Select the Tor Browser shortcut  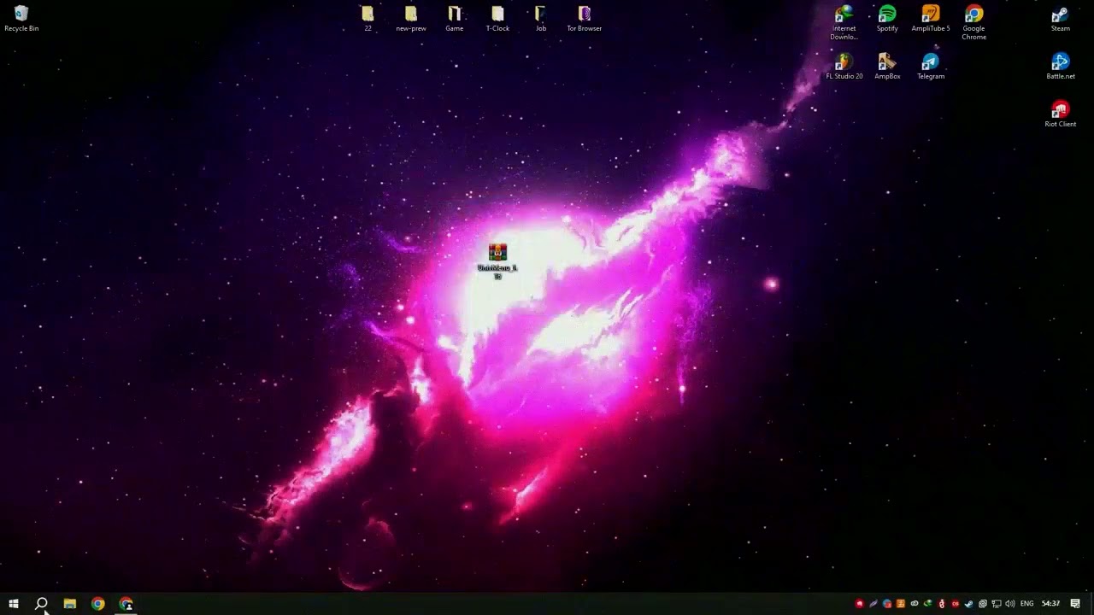coord(585,19)
